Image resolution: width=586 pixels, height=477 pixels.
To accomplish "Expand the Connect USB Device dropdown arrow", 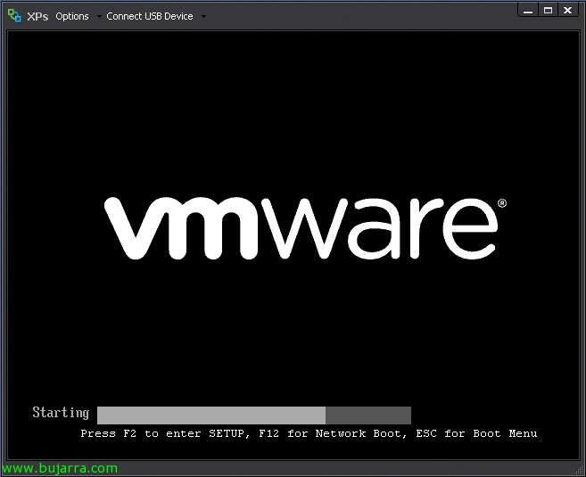I will (x=203, y=16).
